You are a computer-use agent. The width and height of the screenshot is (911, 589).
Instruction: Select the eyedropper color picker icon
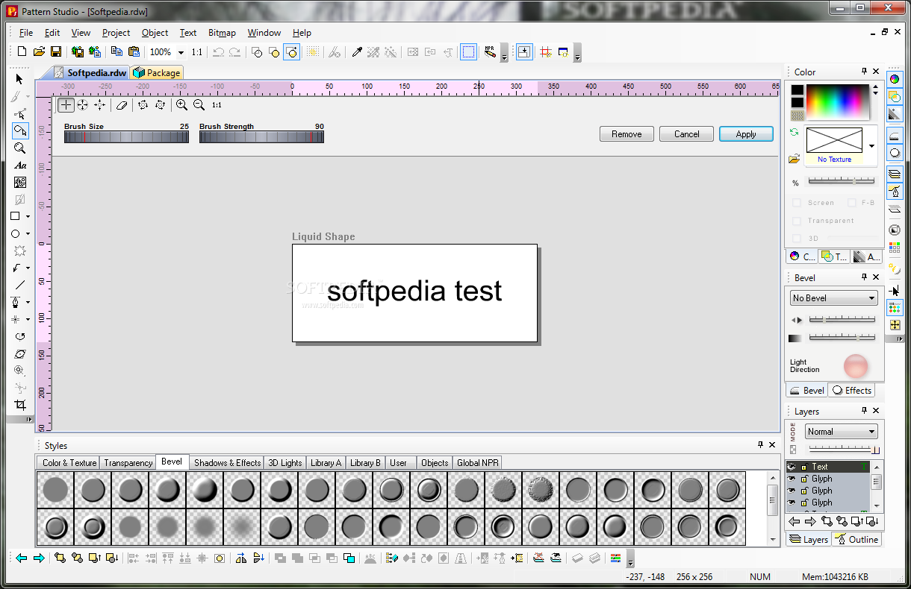coord(357,52)
